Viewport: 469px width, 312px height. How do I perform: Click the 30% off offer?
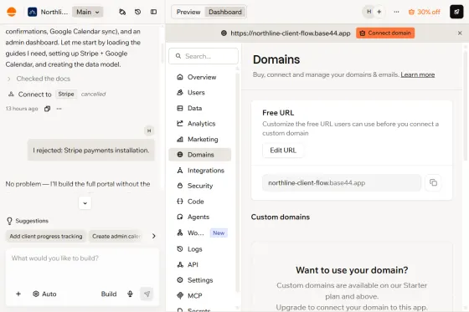click(x=424, y=12)
